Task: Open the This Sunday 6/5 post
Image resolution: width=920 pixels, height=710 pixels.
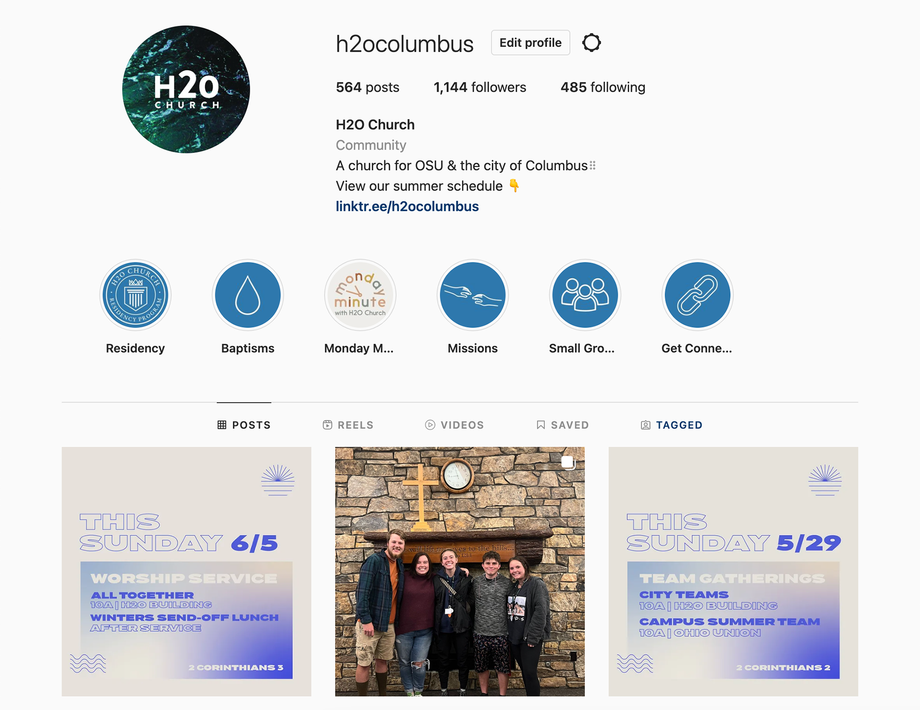Action: tap(186, 572)
